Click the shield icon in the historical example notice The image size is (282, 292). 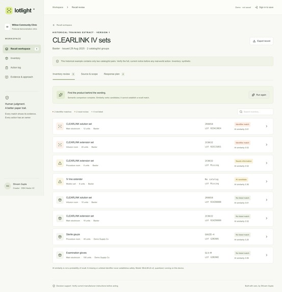(x=58, y=61)
